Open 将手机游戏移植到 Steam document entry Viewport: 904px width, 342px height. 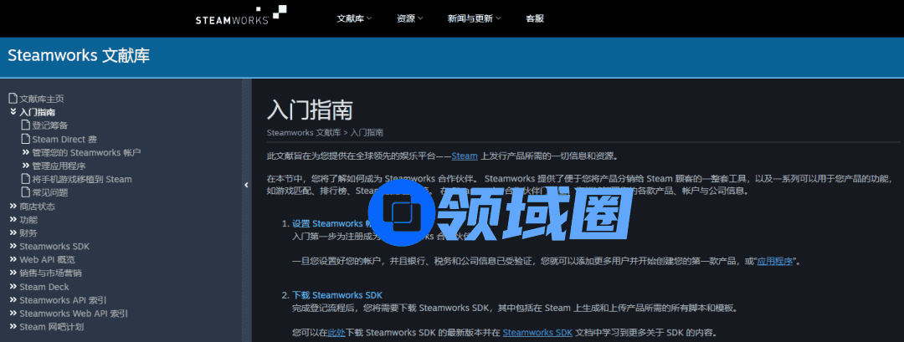(x=81, y=179)
